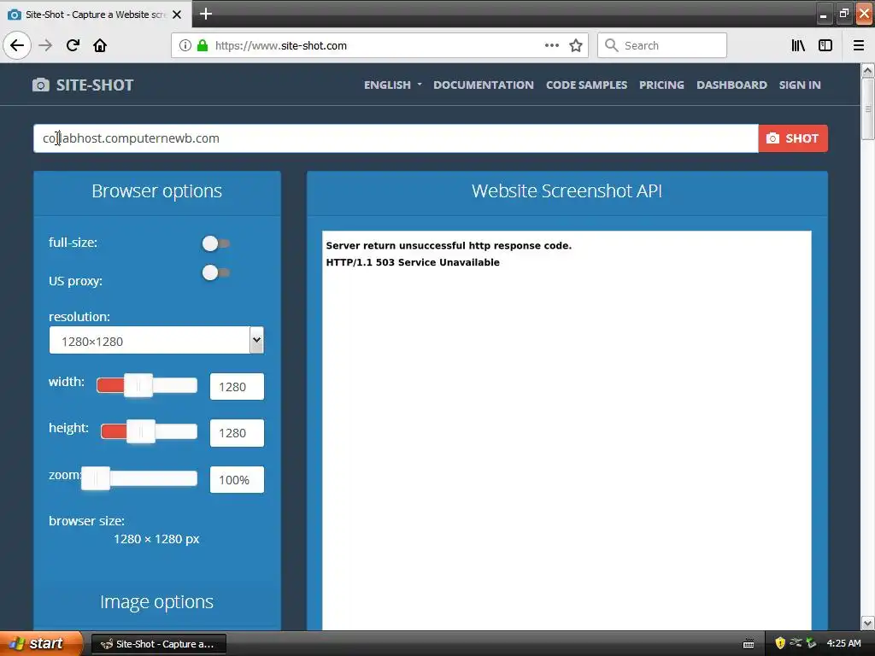Open the resolution dropdown 1280×1280
The width and height of the screenshot is (875, 656).
156,340
